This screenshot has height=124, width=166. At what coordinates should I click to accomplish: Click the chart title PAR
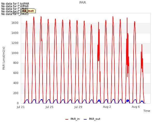pyautogui.click(x=82, y=3)
